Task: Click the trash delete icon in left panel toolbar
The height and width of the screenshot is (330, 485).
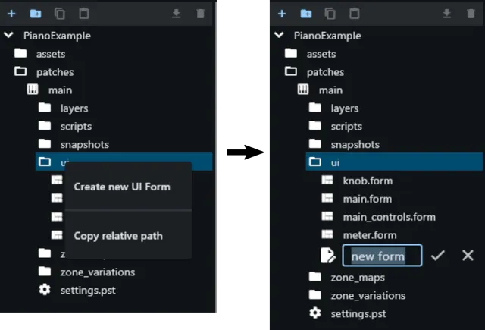Action: (x=200, y=14)
